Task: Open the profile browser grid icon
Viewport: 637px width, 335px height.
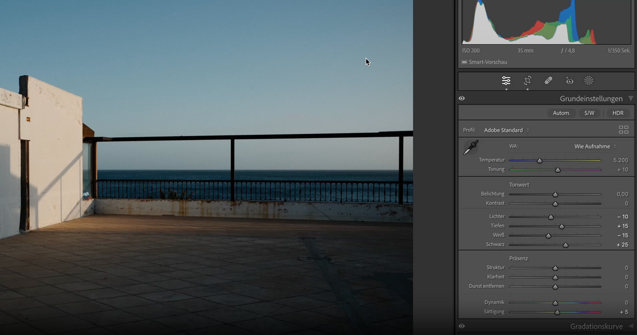Action: [x=623, y=129]
